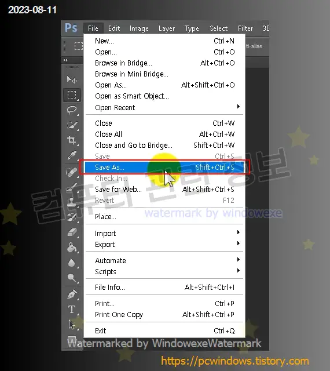Select the Horizontal Type tool

click(72, 310)
